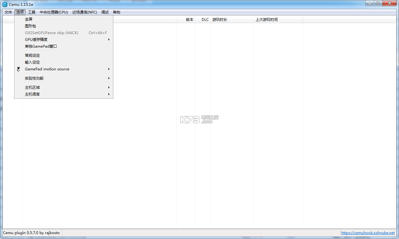Screen dimensions: 399x239
Task: Open 常规设定 settings
Action: (x=64, y=56)
